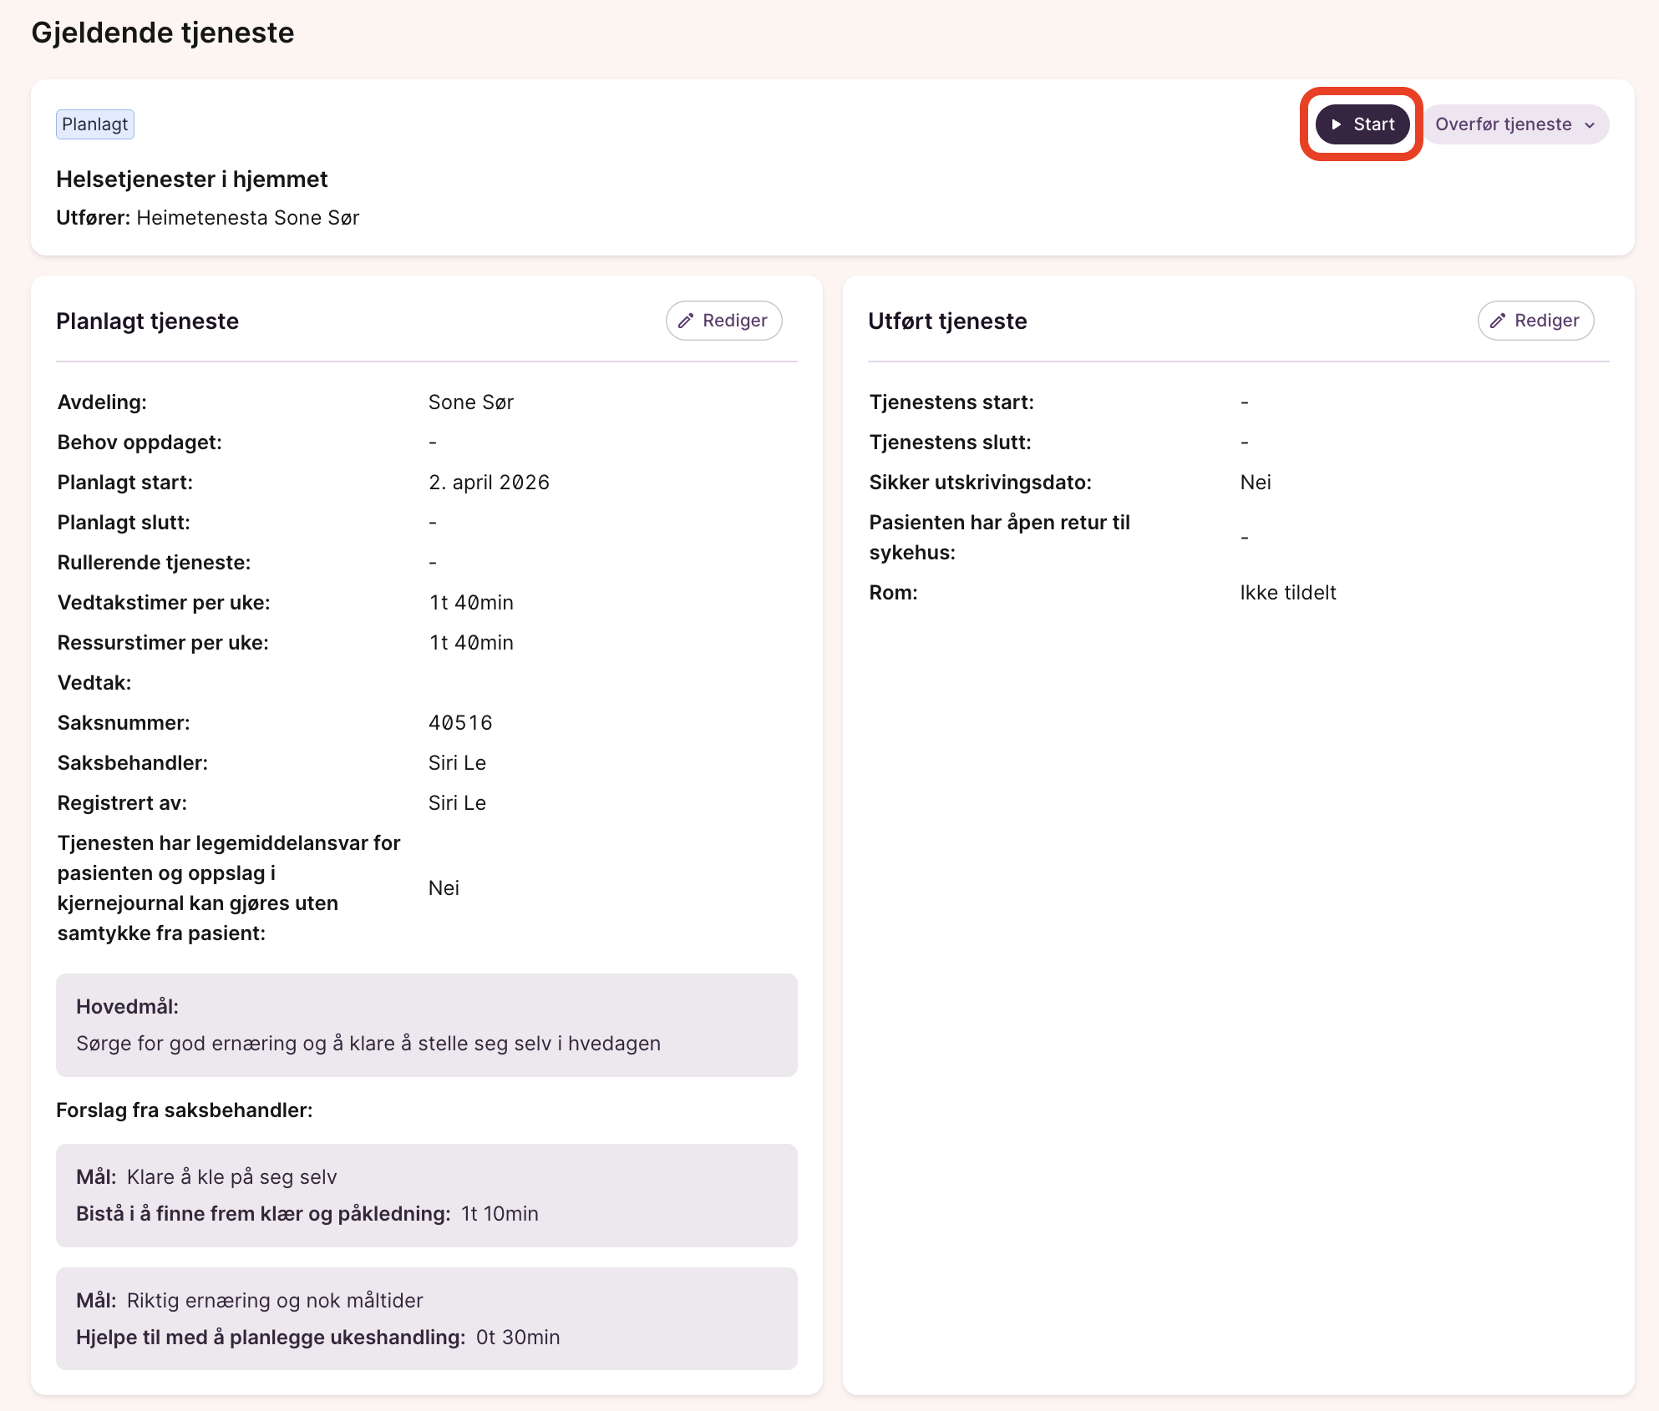Click the Gjeldende tjeneste page heading
This screenshot has width=1659, height=1411.
[x=163, y=33]
